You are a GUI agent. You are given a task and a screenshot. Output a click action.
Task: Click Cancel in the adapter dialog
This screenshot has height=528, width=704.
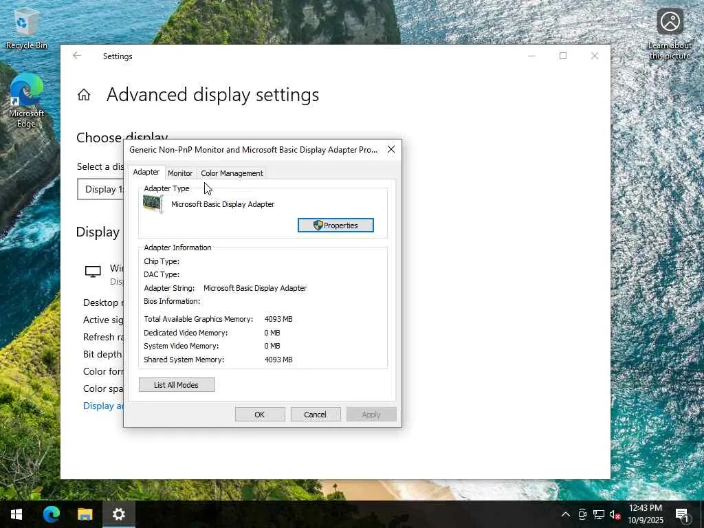coord(315,415)
